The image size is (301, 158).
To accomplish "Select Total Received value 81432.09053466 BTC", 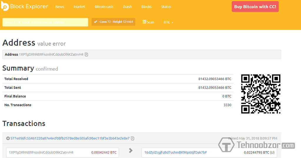I will [215, 79].
